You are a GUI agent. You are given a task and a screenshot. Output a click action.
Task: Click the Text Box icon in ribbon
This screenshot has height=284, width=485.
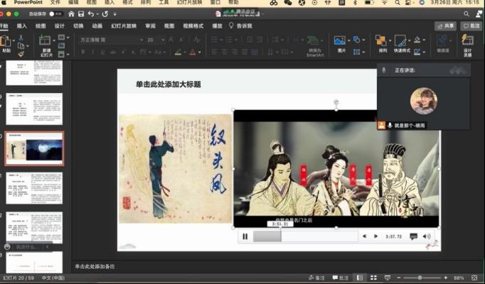(356, 52)
